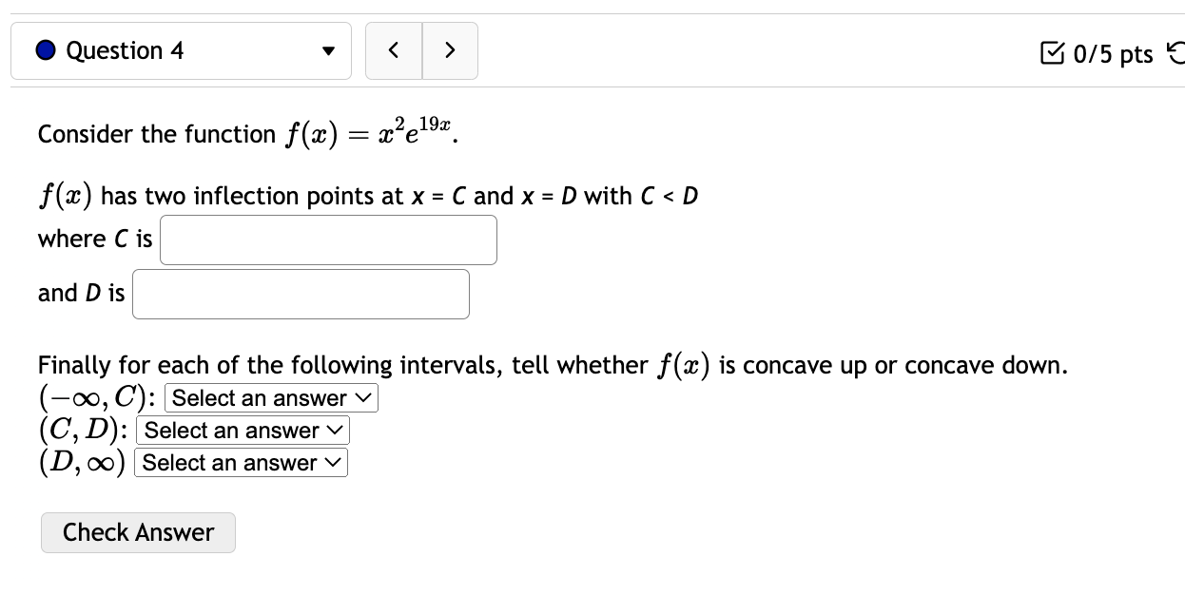1185x595 pixels.
Task: Open the Select an answer dropdown for interval (C, D)
Action: coord(242,430)
